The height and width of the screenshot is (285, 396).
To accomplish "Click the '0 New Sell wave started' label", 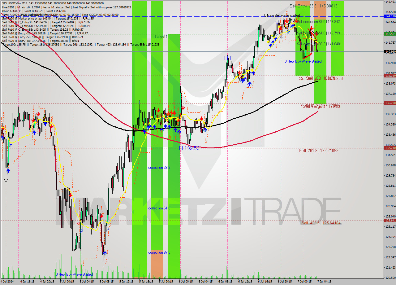I will 282,15.
